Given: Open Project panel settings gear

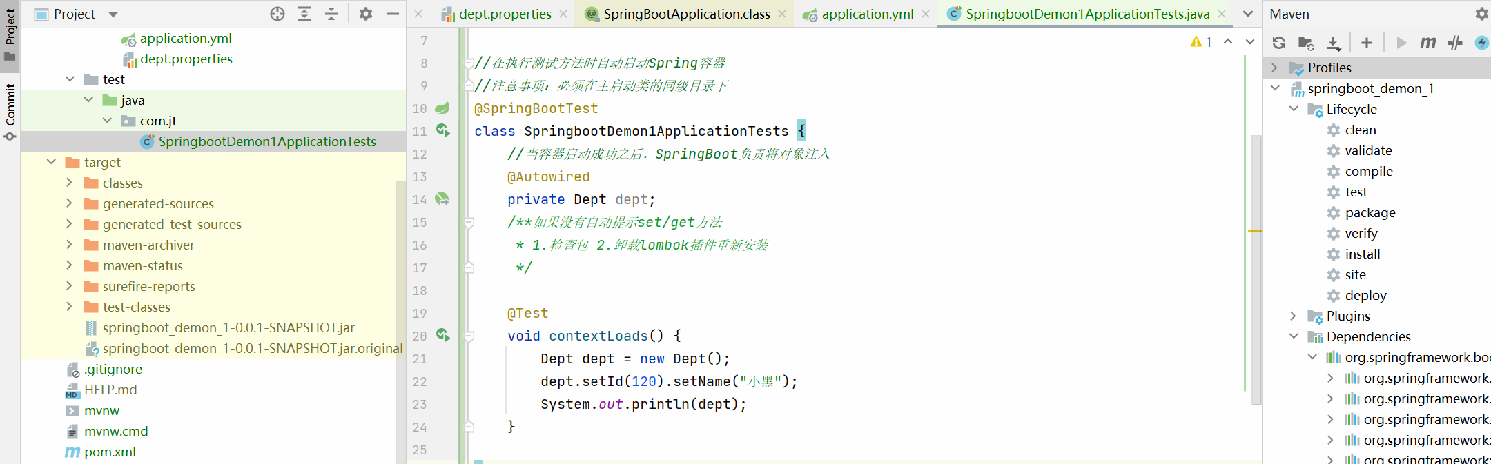Looking at the screenshot, I should (x=366, y=14).
